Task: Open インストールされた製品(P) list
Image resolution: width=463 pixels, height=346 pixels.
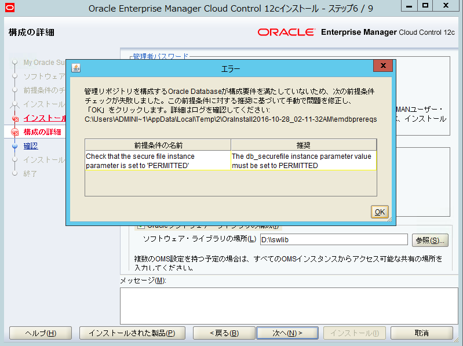Action: (x=133, y=333)
